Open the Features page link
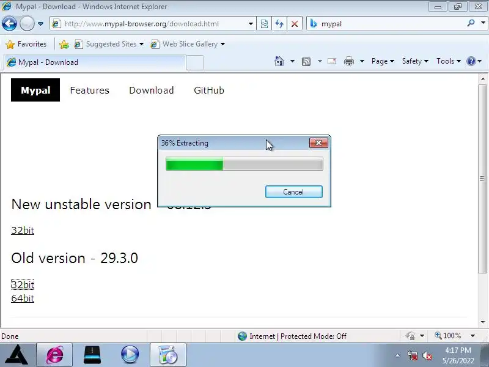The height and width of the screenshot is (367, 489). 89,90
